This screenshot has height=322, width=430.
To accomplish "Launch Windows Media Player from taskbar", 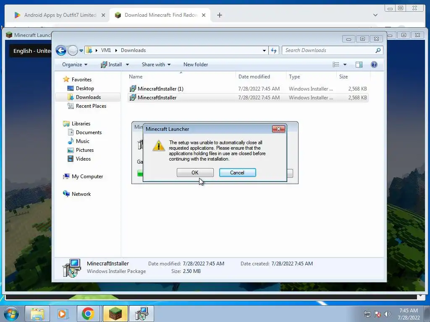I will 62,314.
